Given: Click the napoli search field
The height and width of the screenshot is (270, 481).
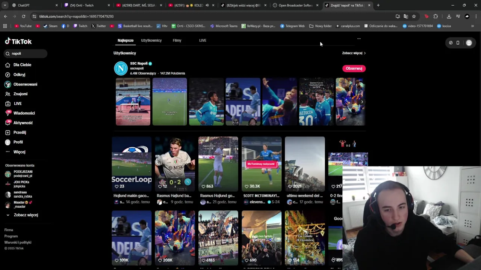Looking at the screenshot, I should pos(26,54).
